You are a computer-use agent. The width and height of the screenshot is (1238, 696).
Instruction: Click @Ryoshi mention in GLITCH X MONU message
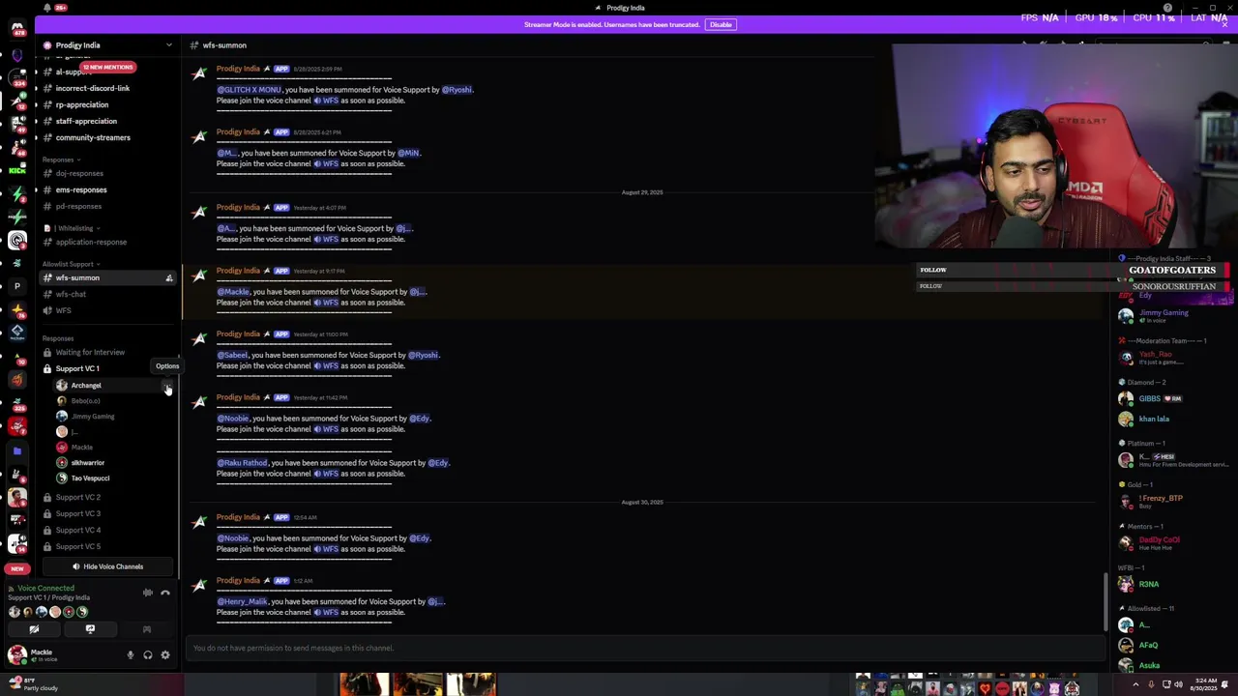457,90
